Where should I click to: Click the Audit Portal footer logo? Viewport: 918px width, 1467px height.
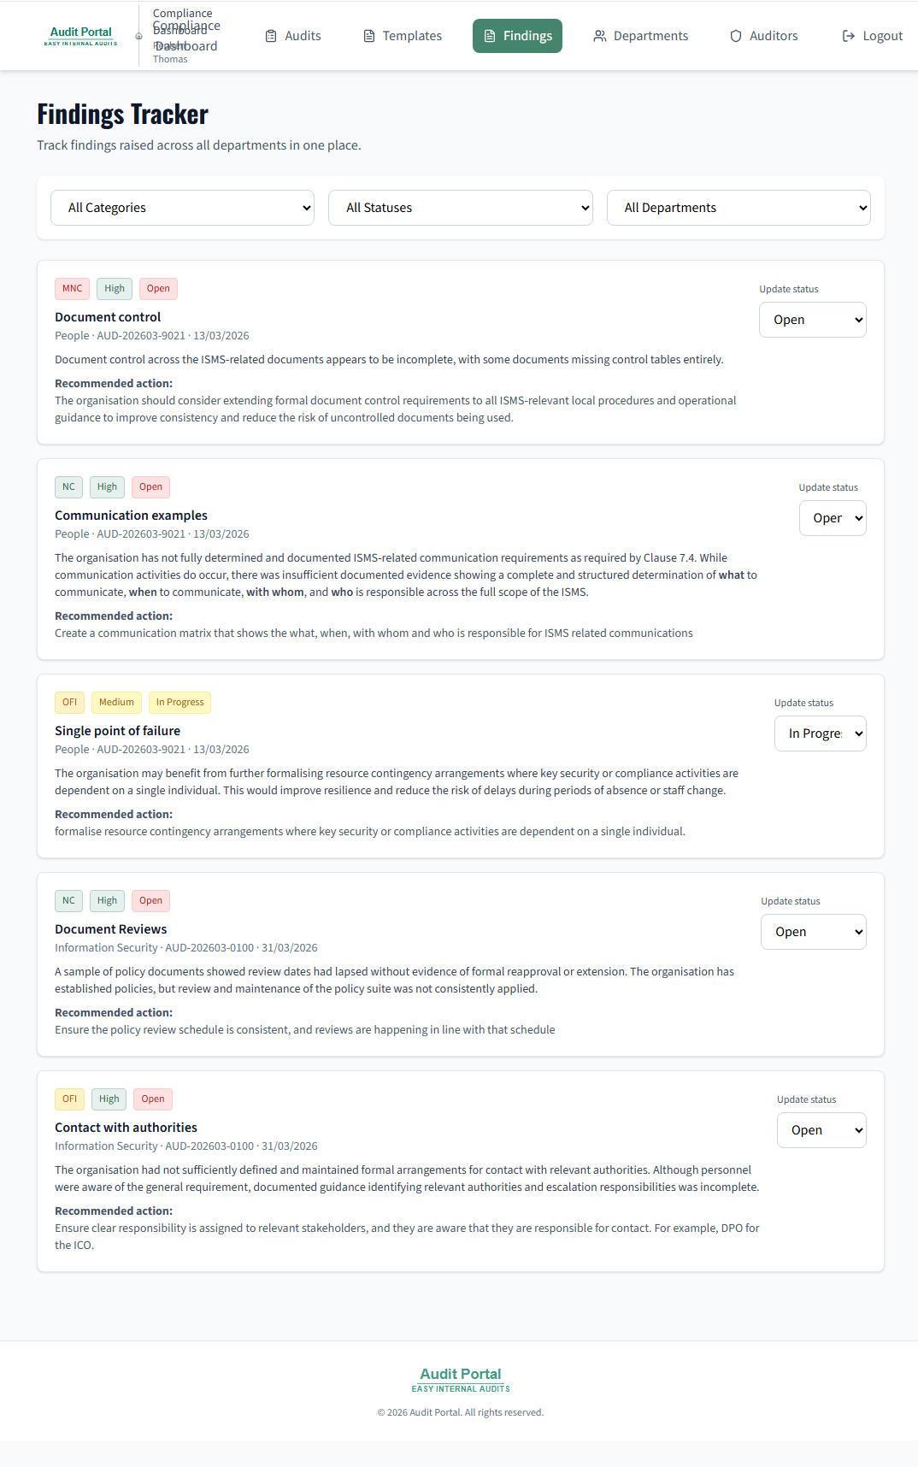[461, 1380]
